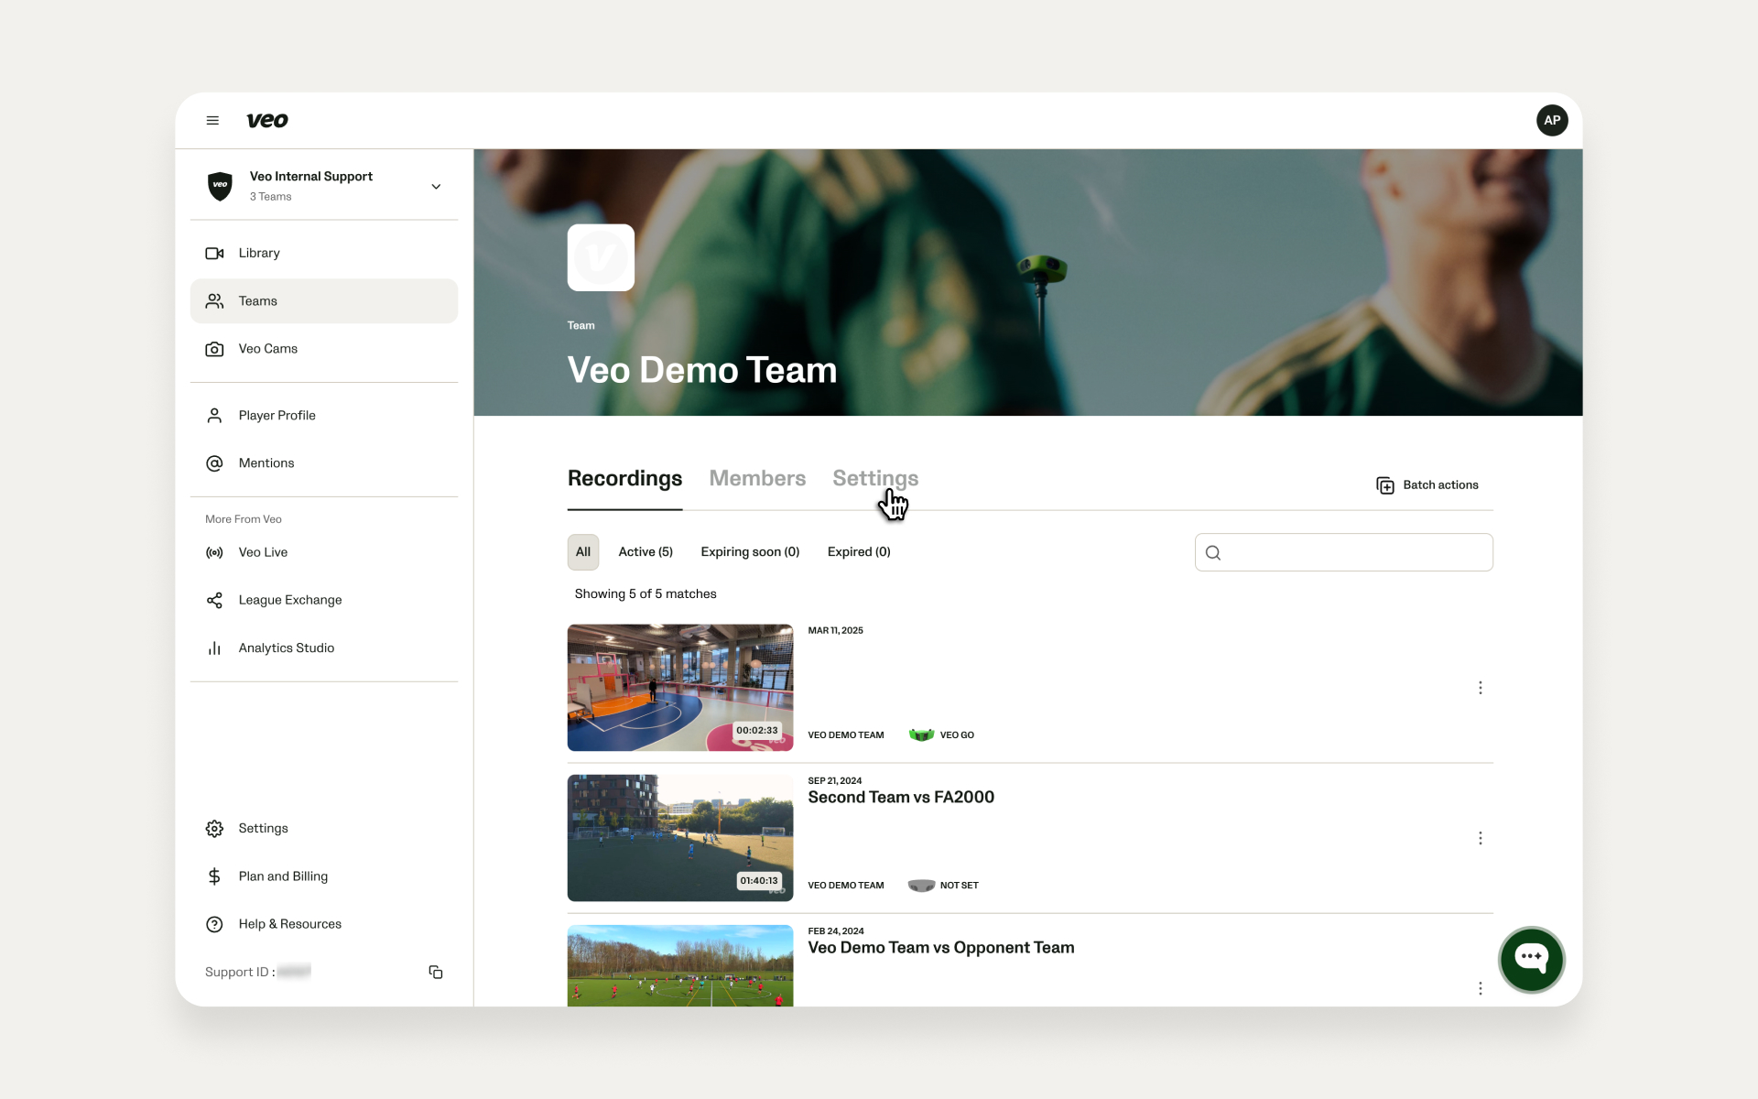Click the League Exchange share icon

pos(214,600)
